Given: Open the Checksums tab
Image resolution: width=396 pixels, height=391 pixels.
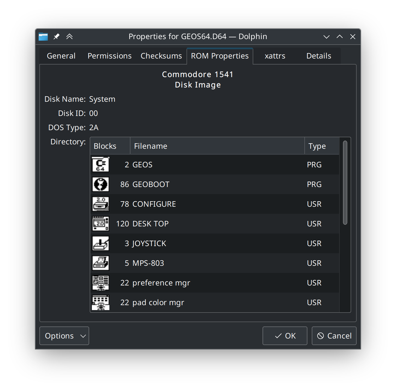Looking at the screenshot, I should click(x=161, y=56).
